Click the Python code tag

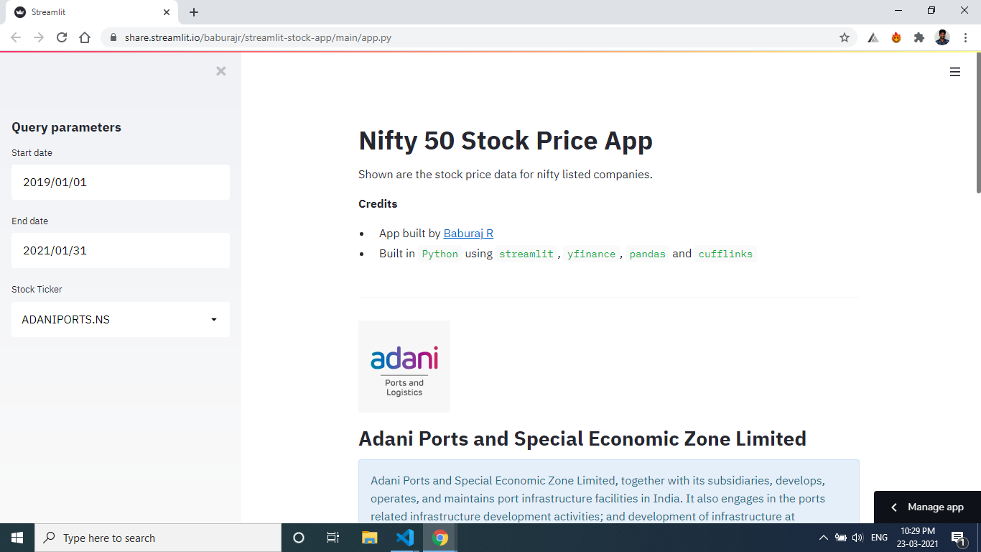tap(440, 254)
